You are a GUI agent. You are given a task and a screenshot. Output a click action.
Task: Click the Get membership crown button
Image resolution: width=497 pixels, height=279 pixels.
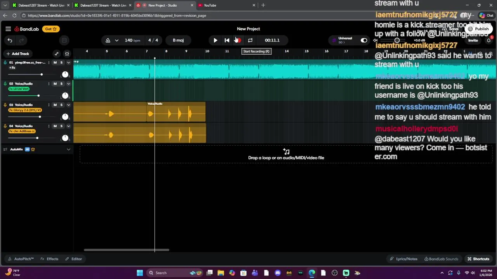[x=50, y=29]
